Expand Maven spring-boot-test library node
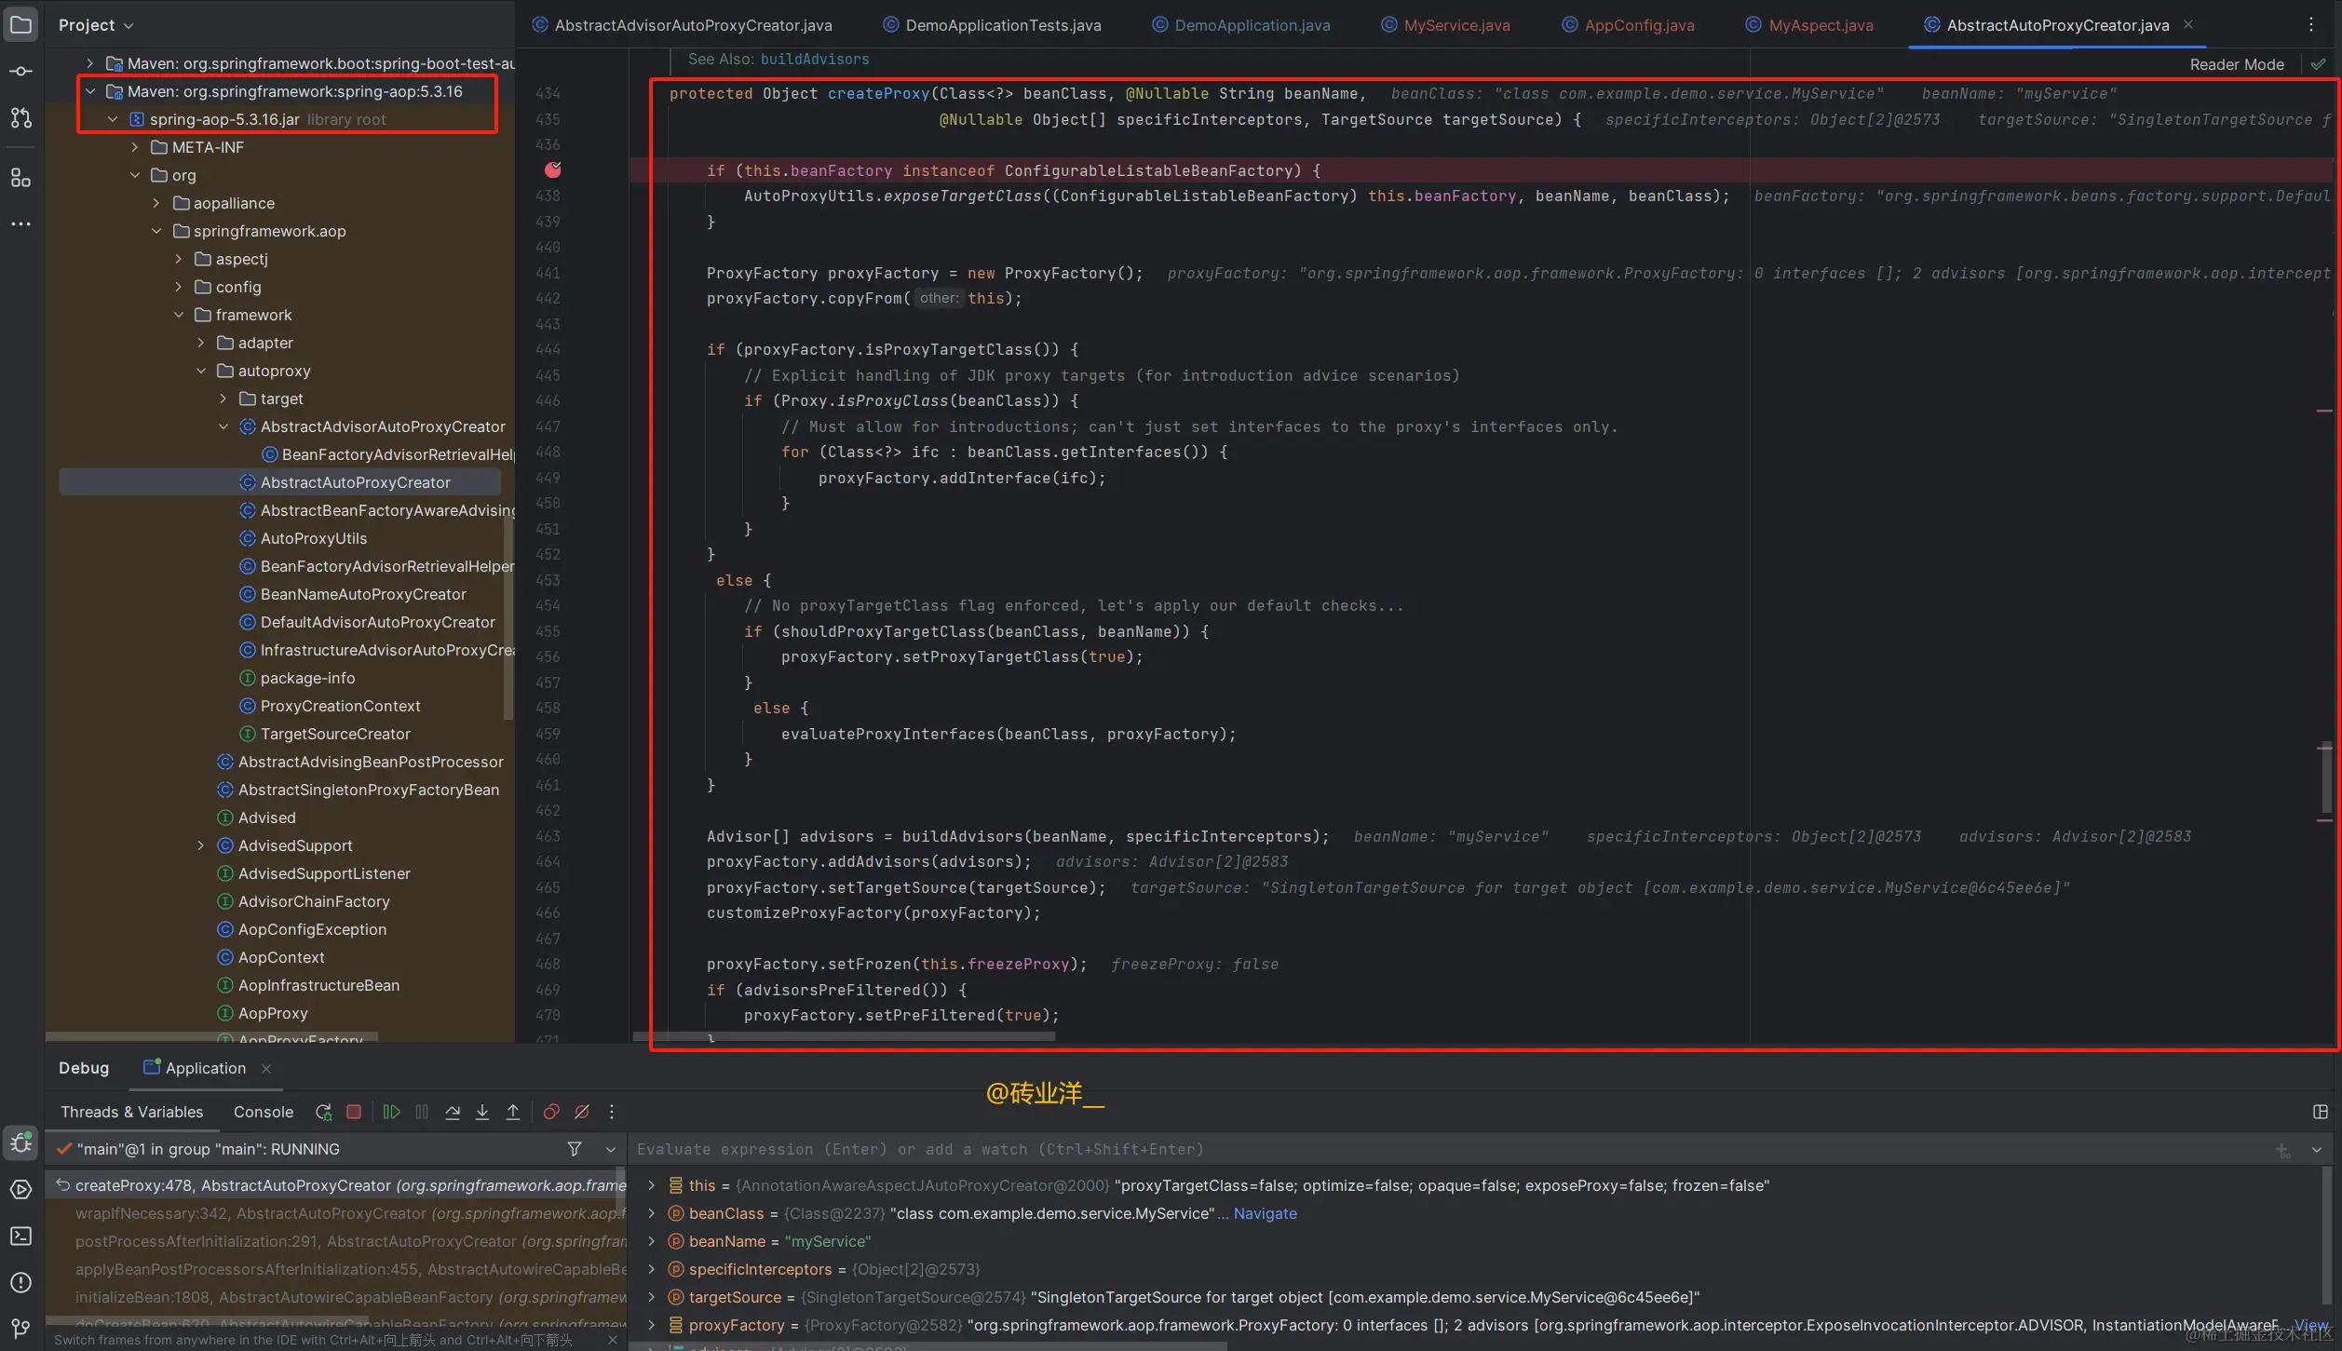 90,63
